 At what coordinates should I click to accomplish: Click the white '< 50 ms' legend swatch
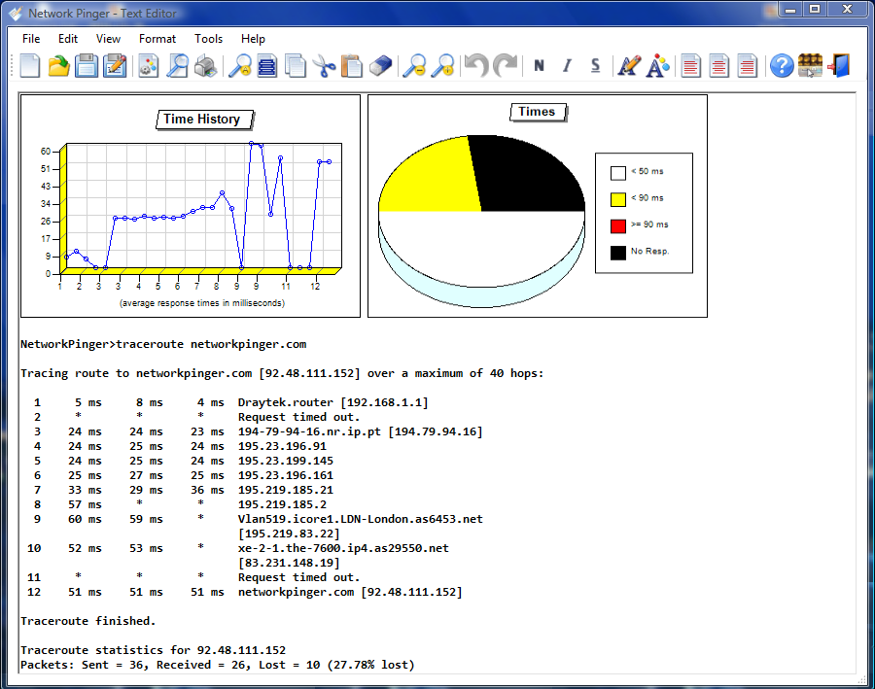[x=617, y=173]
